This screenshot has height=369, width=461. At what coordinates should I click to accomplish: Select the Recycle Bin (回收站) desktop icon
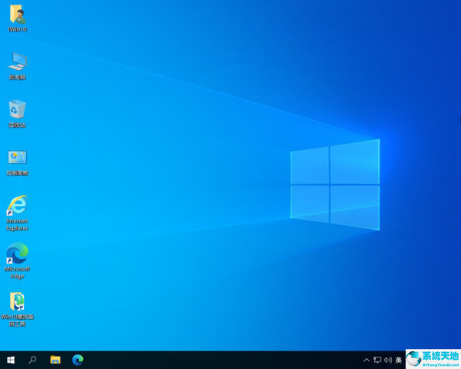(17, 109)
